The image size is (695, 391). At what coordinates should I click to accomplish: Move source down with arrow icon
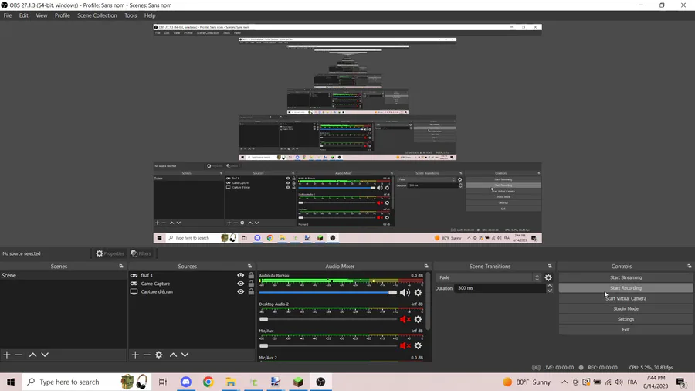(x=185, y=355)
